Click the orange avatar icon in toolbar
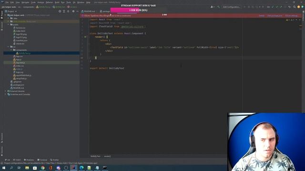 point(299,7)
